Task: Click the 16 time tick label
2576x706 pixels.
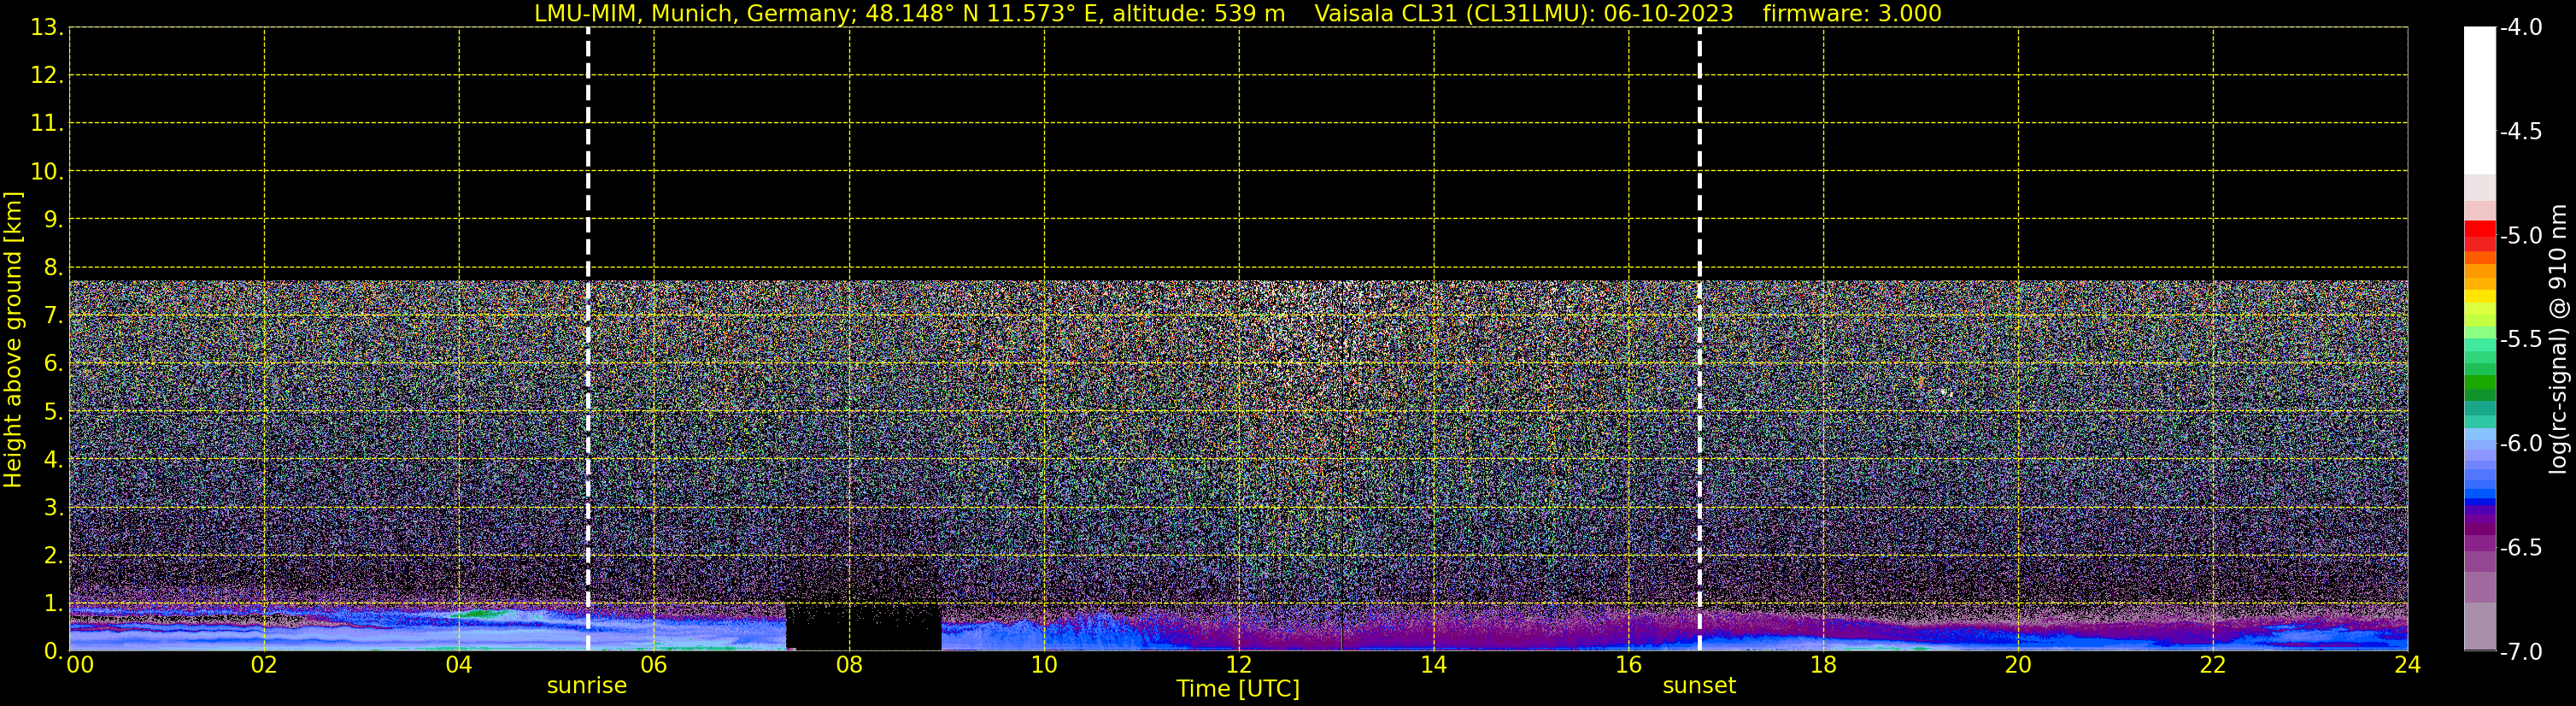Action: pos(1629,665)
